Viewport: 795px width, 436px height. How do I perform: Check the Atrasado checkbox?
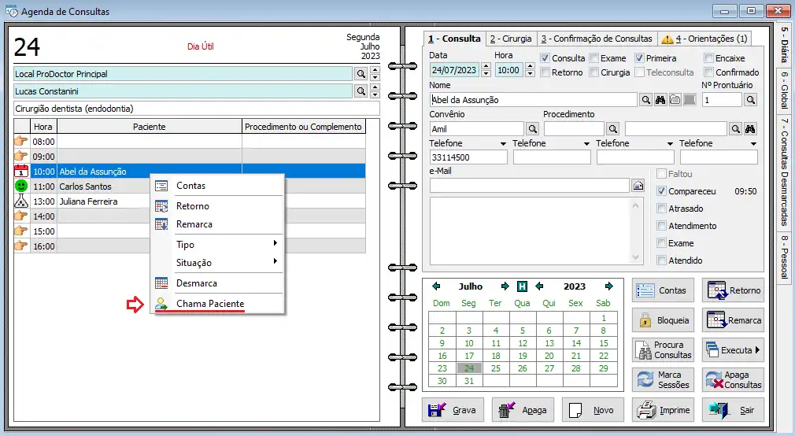click(661, 209)
